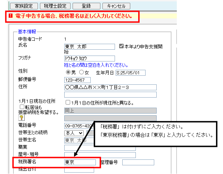The image size is (223, 174).
Task: Click the 提出日付 submission date field
Action: tap(79, 170)
